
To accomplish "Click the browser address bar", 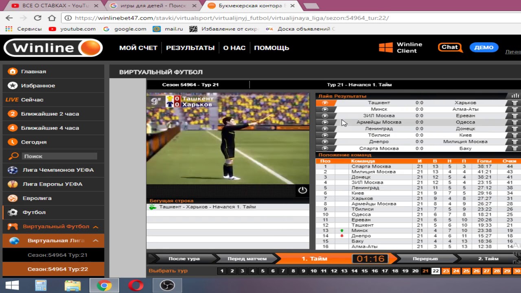I will point(291,18).
